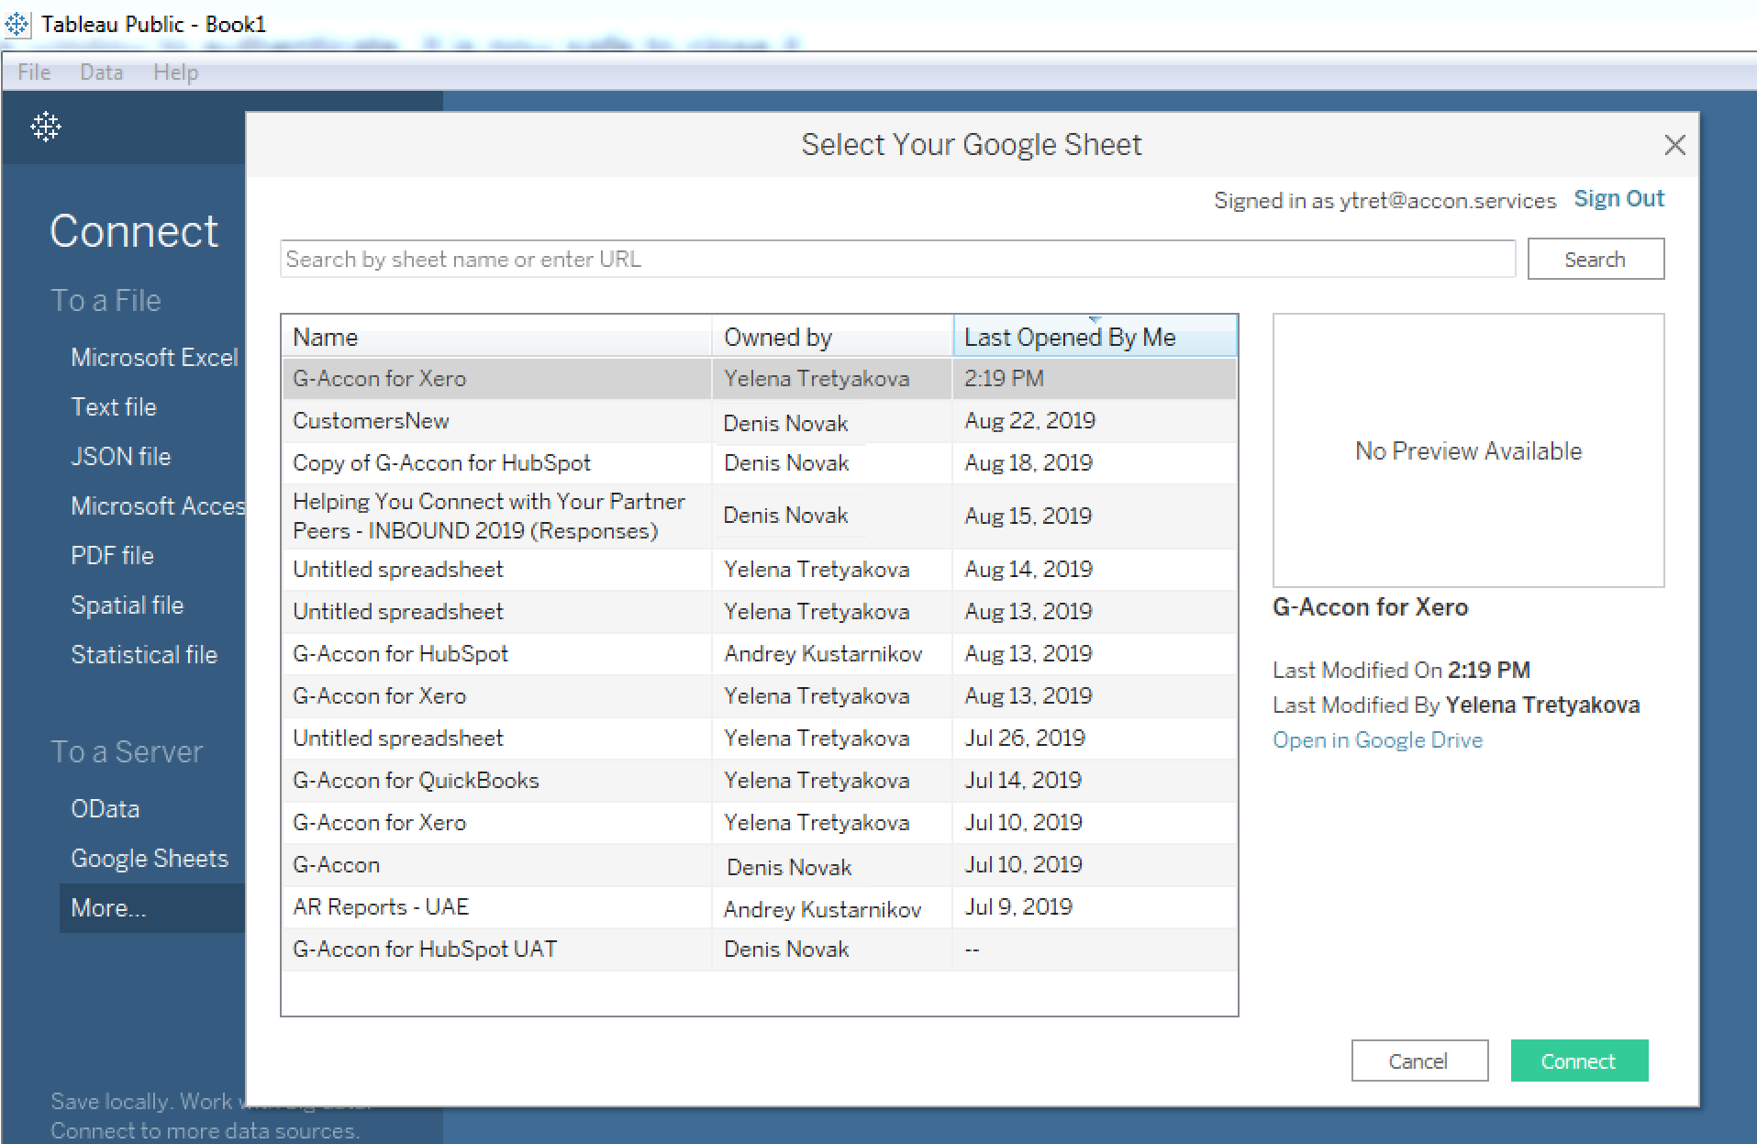Select Microsoft Excel connector
This screenshot has width=1757, height=1144.
point(154,358)
